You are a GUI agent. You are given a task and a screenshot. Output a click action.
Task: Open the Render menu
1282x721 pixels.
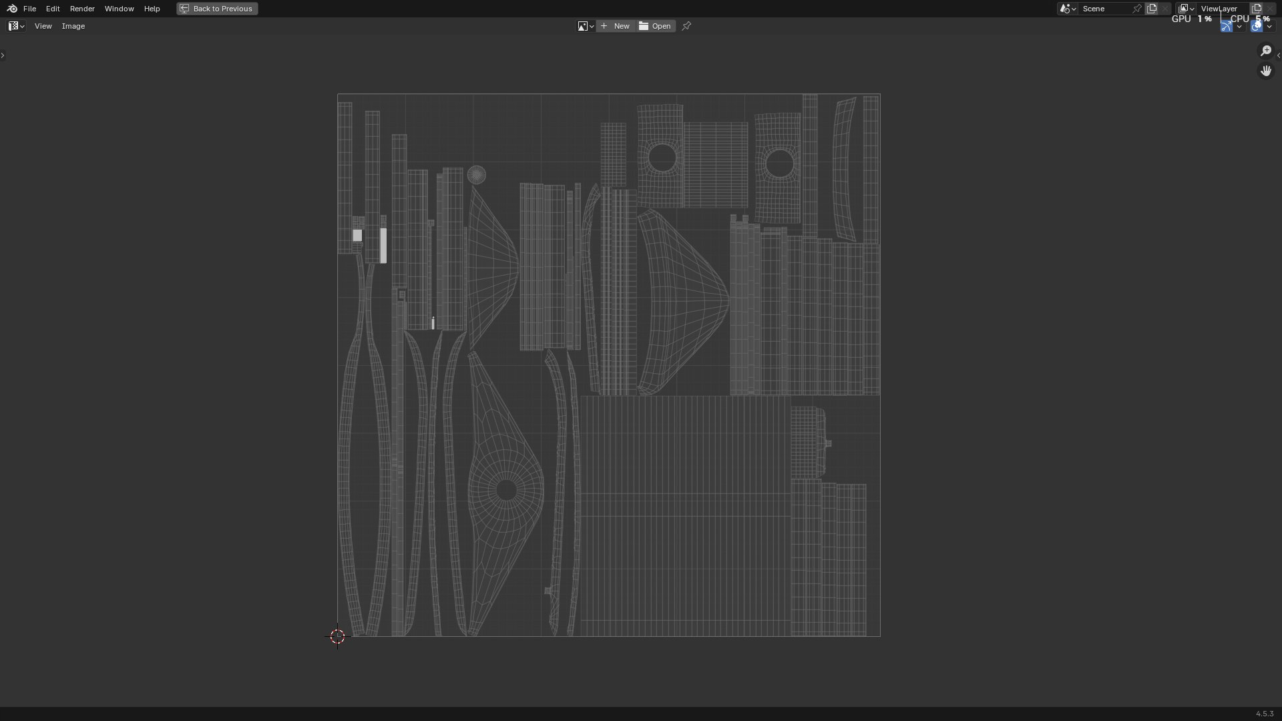(82, 9)
